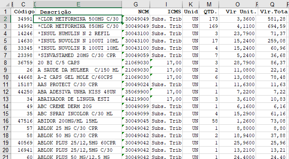Select cell '*CLOR METFORMINA 500MG C/30'
Screen dimensions: 289x159
tap(77, 19)
